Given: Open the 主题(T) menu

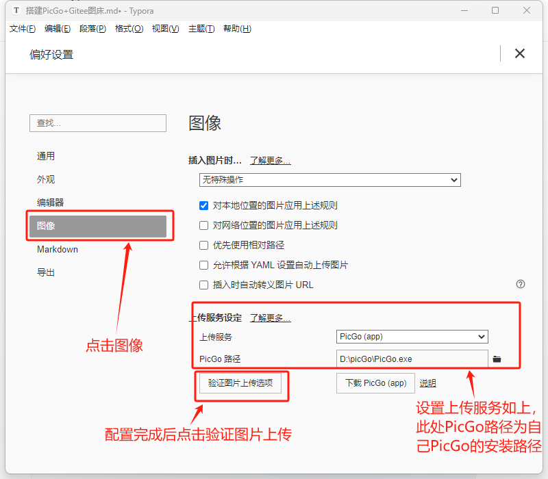Looking at the screenshot, I should (201, 29).
